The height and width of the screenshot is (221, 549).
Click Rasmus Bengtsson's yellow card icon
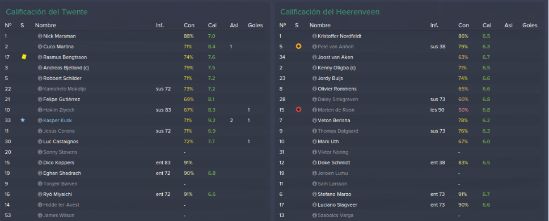24,57
